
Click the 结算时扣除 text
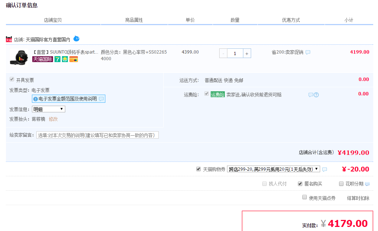point(358,198)
